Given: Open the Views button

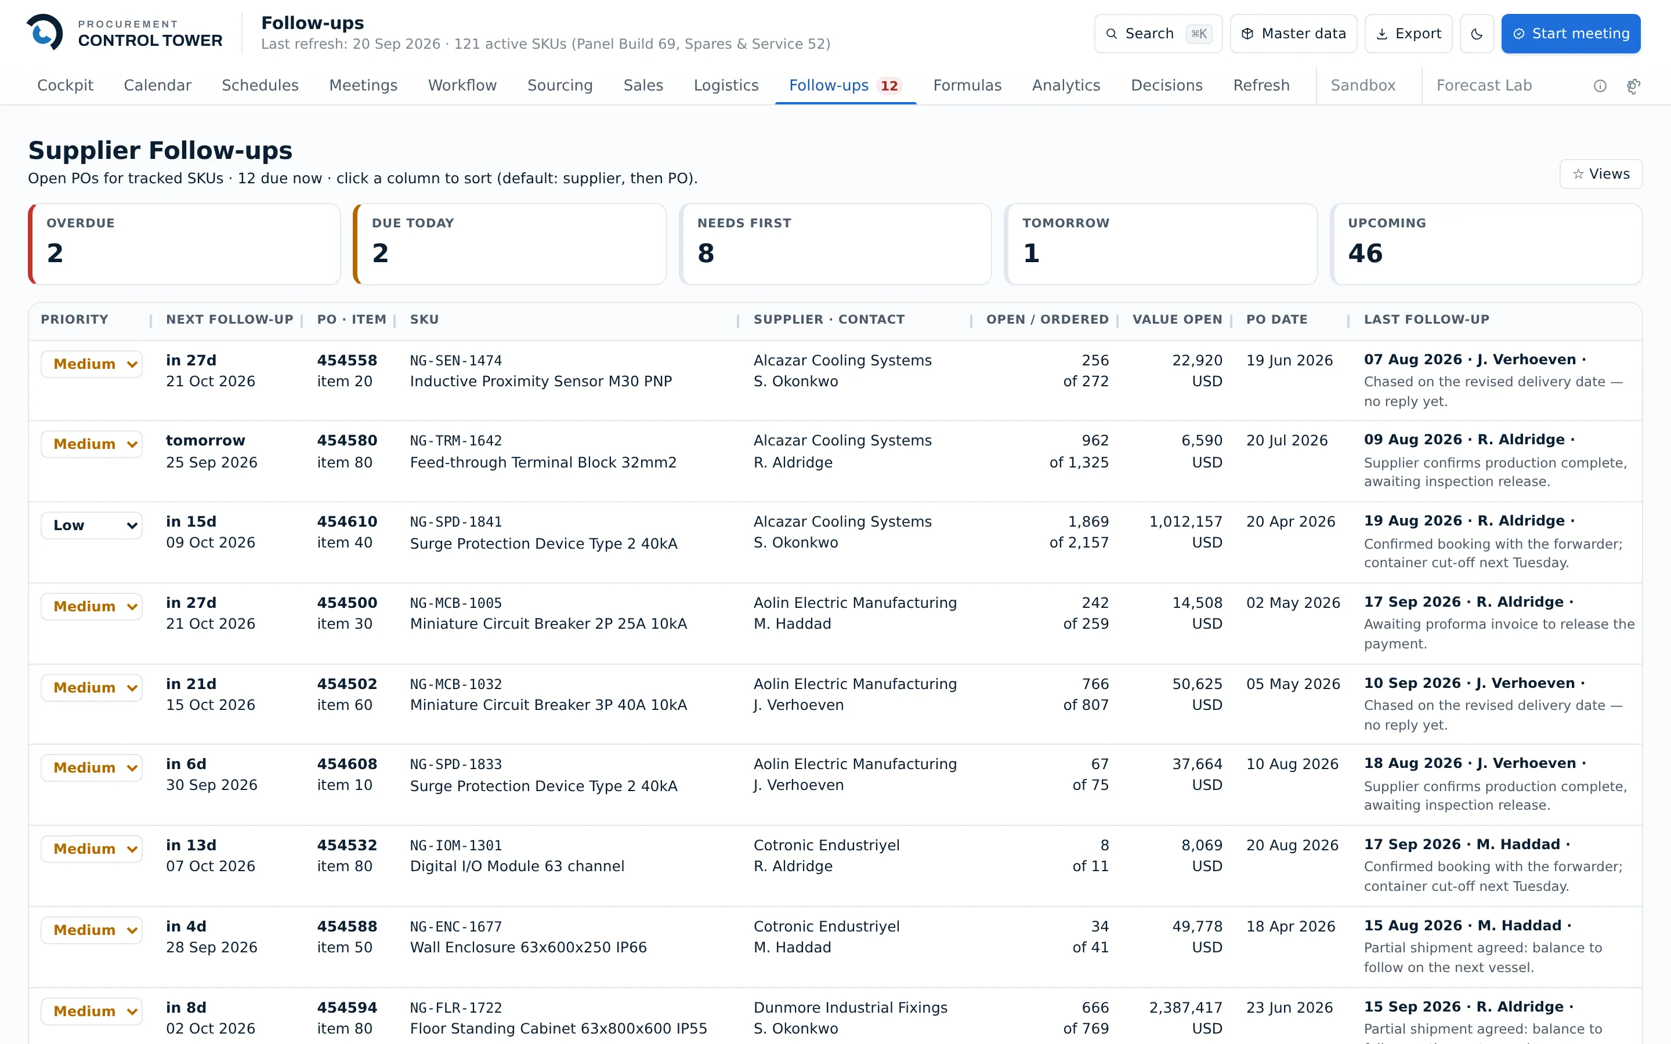Looking at the screenshot, I should [1601, 174].
